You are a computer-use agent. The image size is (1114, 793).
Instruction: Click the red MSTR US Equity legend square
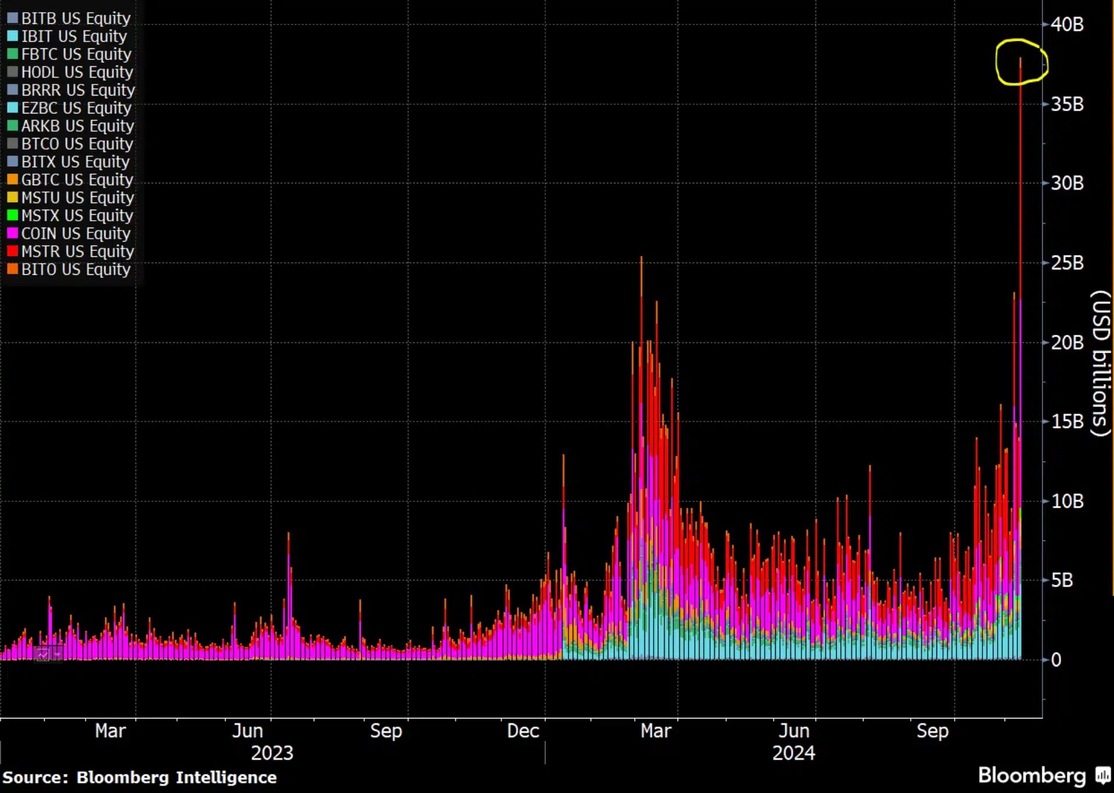12,252
